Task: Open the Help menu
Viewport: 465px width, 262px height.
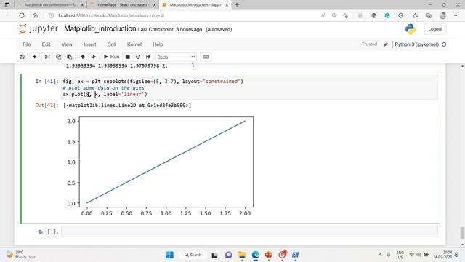Action: (158, 44)
